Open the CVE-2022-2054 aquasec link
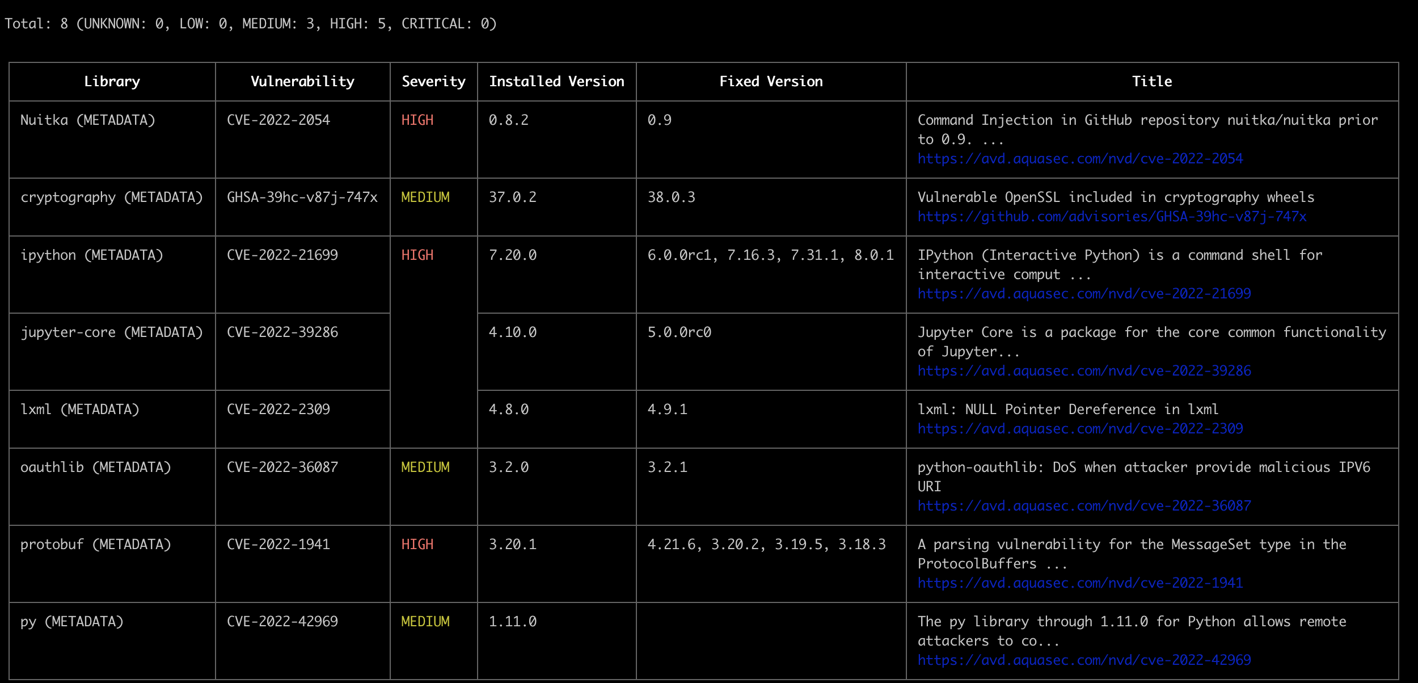 (x=1080, y=159)
